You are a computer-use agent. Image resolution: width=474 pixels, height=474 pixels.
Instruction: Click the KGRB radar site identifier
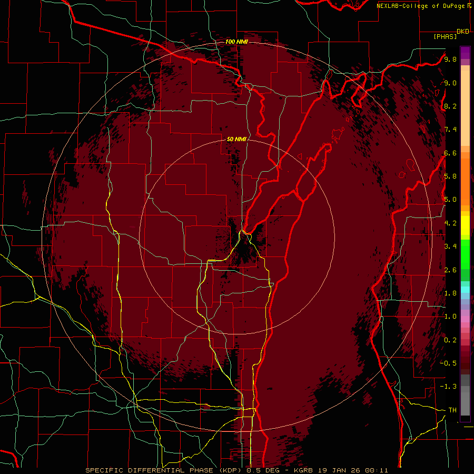tap(303, 470)
